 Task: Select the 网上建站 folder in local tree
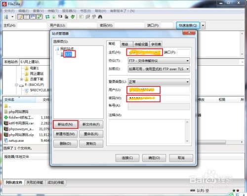tap(37, 74)
